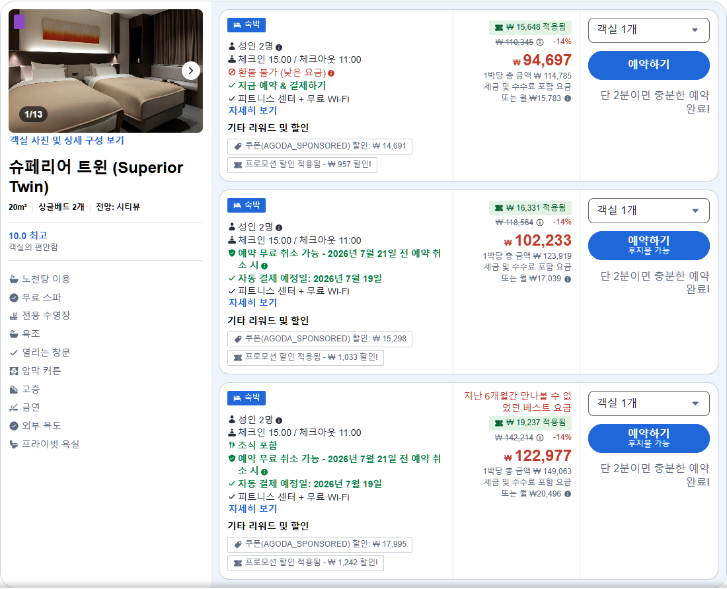
Task: Open 객실 1개 dropdown for ₩122,977 offer
Action: pyautogui.click(x=648, y=403)
